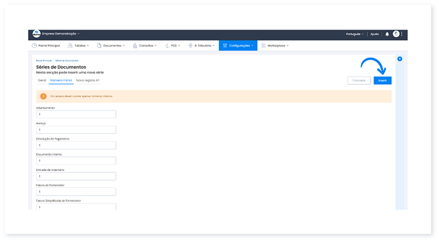Click the blue side panel expand icon
The height and width of the screenshot is (242, 439).
[399, 59]
